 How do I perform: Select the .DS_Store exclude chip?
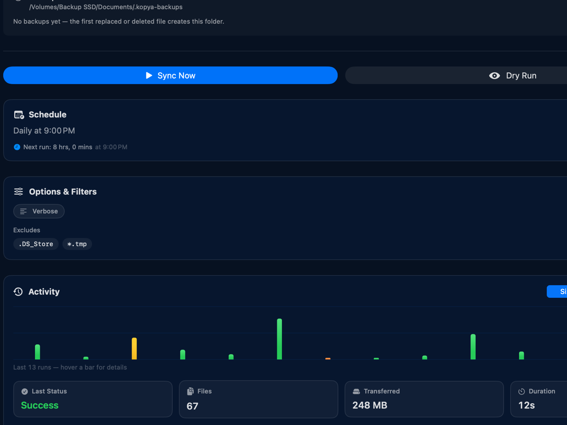tap(36, 244)
